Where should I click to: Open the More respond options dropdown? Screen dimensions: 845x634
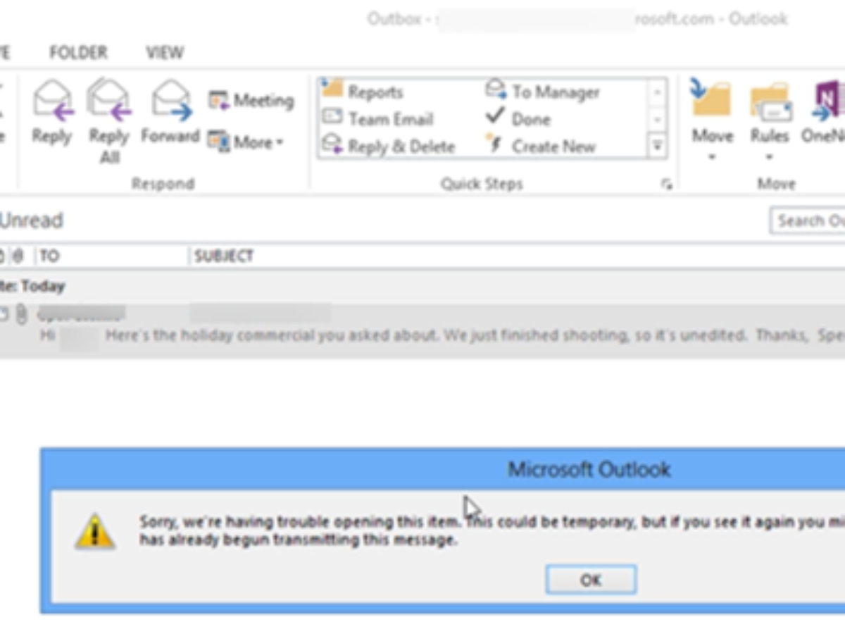tap(246, 142)
